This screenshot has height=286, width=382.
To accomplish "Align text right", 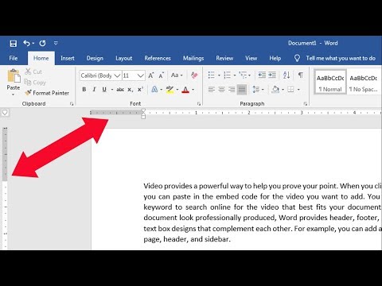I will (232, 90).
